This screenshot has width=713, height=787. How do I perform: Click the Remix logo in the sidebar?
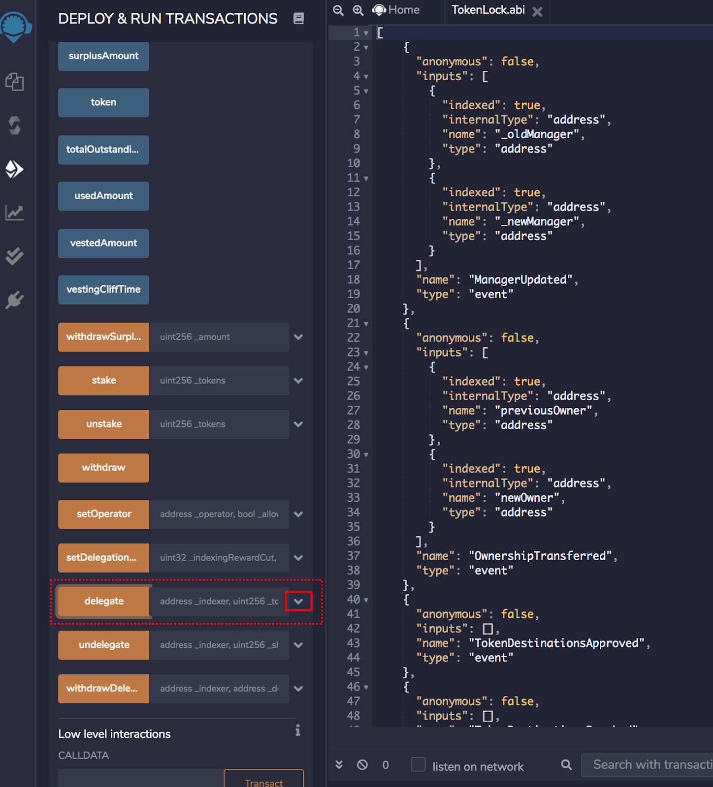point(15,27)
